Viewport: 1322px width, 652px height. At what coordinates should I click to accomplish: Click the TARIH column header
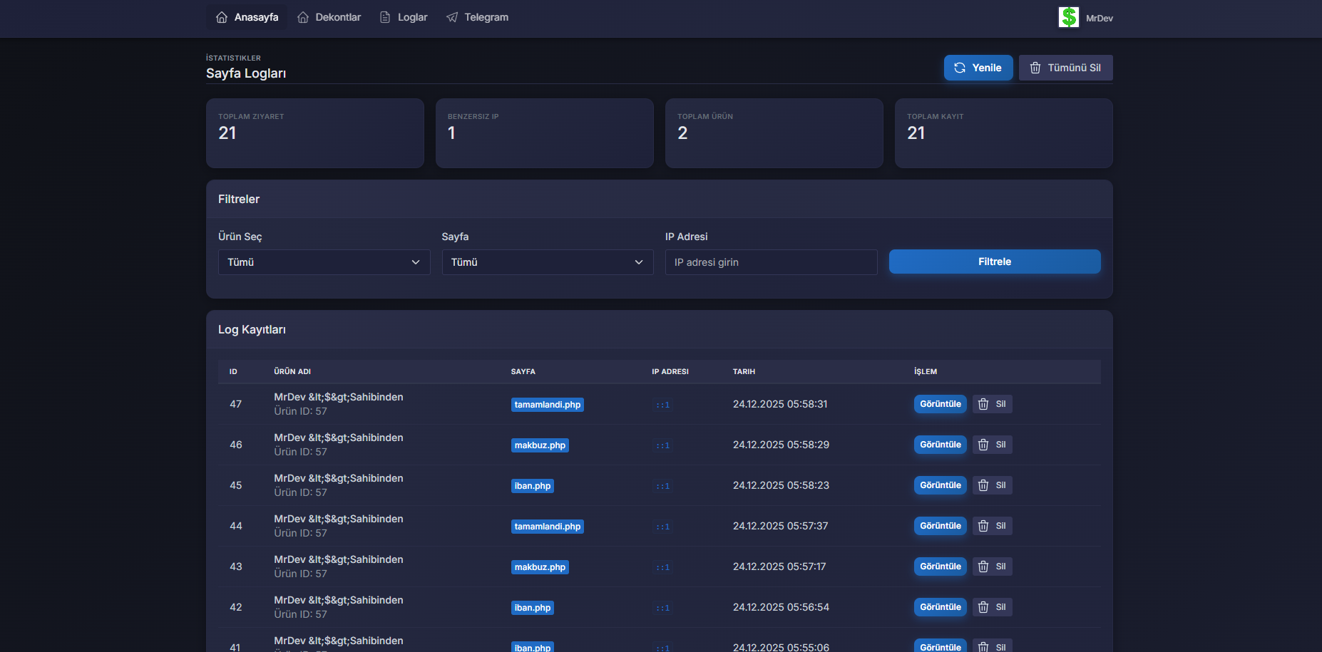point(744,371)
